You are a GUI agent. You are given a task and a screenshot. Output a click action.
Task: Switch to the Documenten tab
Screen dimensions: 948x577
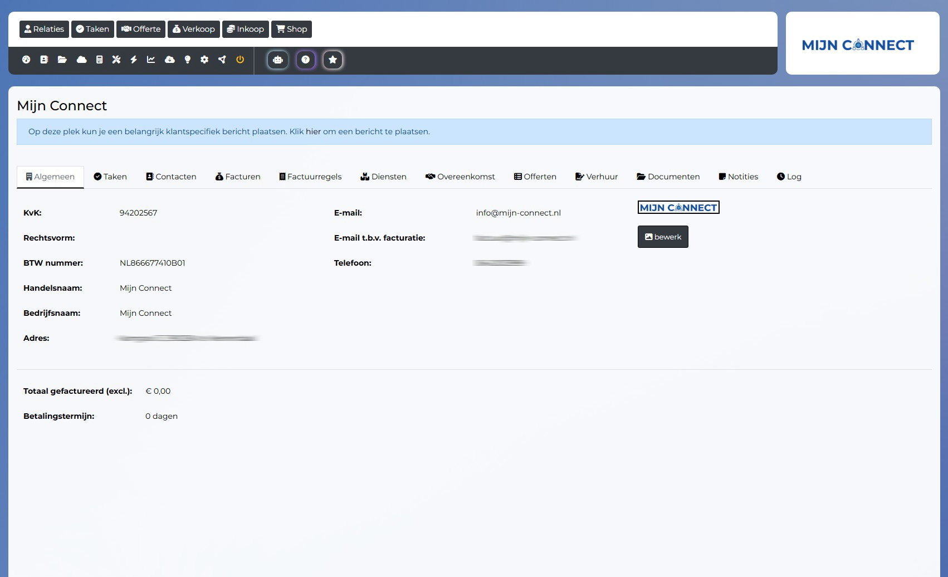[x=668, y=177]
